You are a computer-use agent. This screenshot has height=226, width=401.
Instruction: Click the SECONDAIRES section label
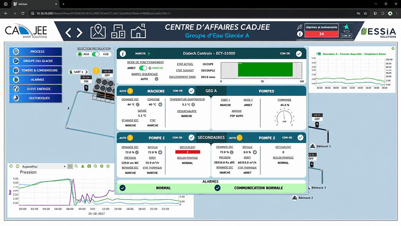tap(211, 137)
